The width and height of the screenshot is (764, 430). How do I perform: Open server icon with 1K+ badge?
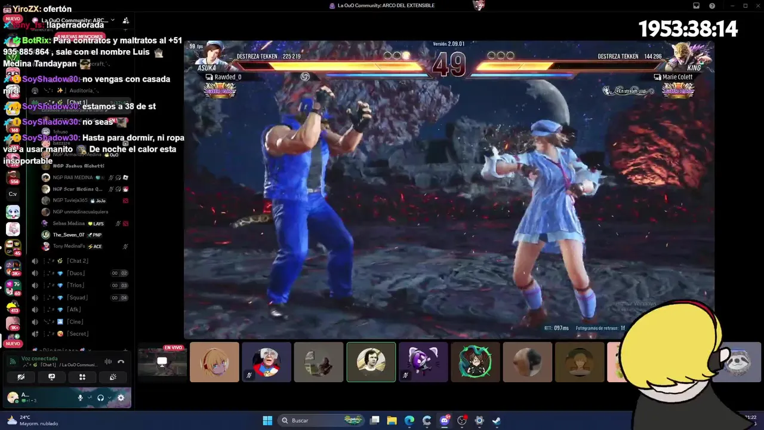pos(13,324)
